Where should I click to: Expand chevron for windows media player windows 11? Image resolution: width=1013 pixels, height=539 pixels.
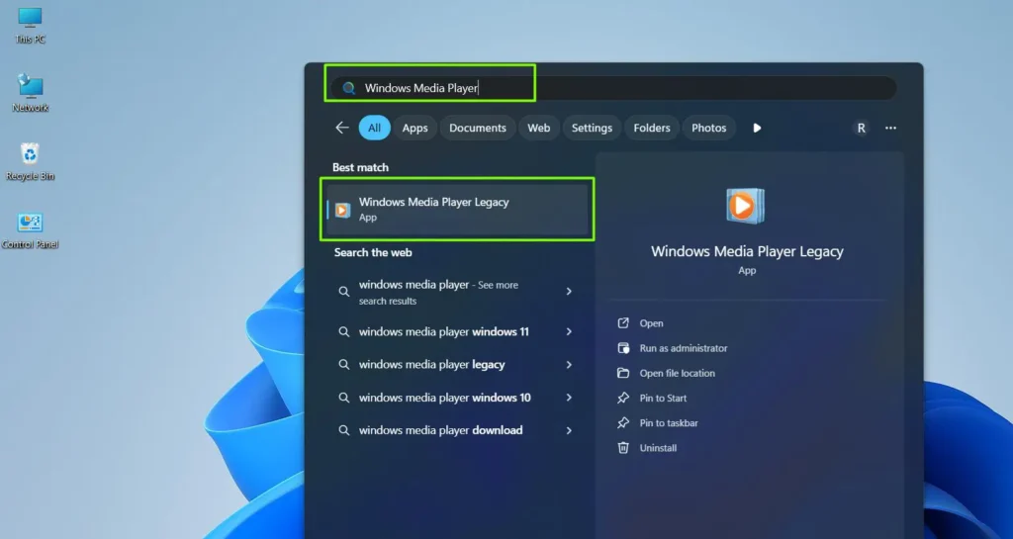coord(569,331)
